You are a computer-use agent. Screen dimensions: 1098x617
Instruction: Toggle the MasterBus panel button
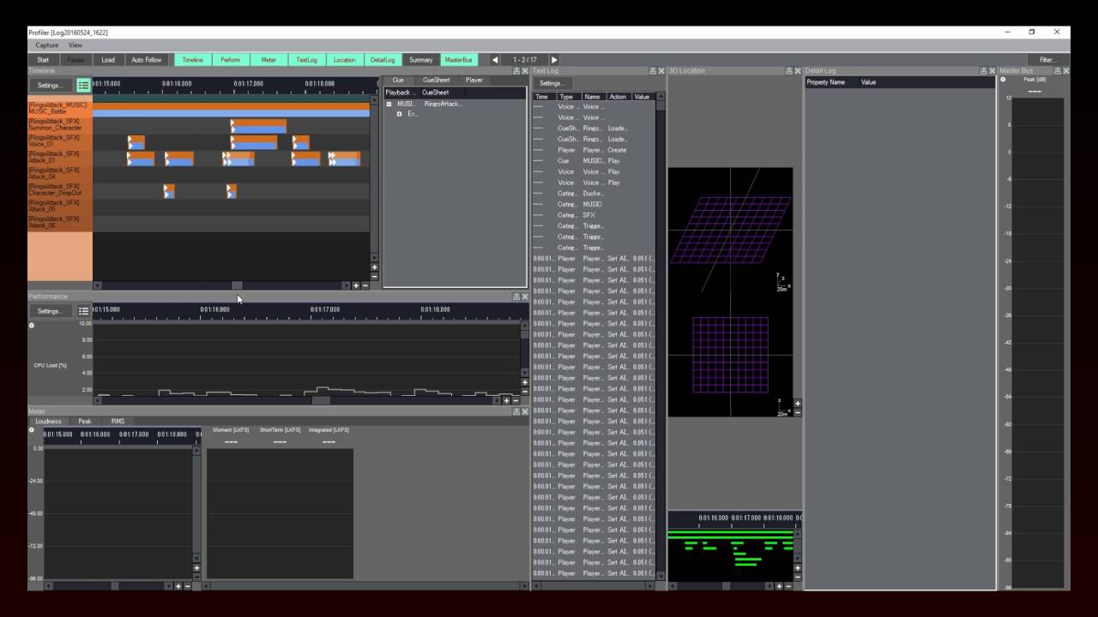pyautogui.click(x=458, y=60)
